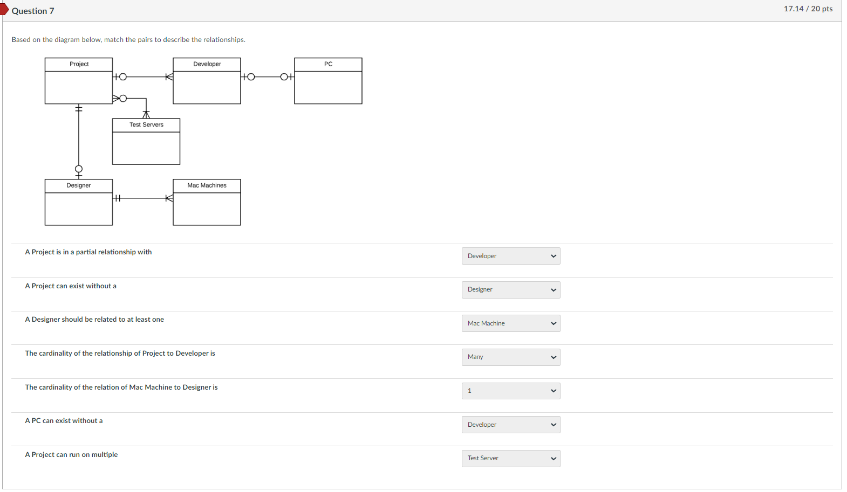Click the '17.14 / 20 pts' score text

808,9
